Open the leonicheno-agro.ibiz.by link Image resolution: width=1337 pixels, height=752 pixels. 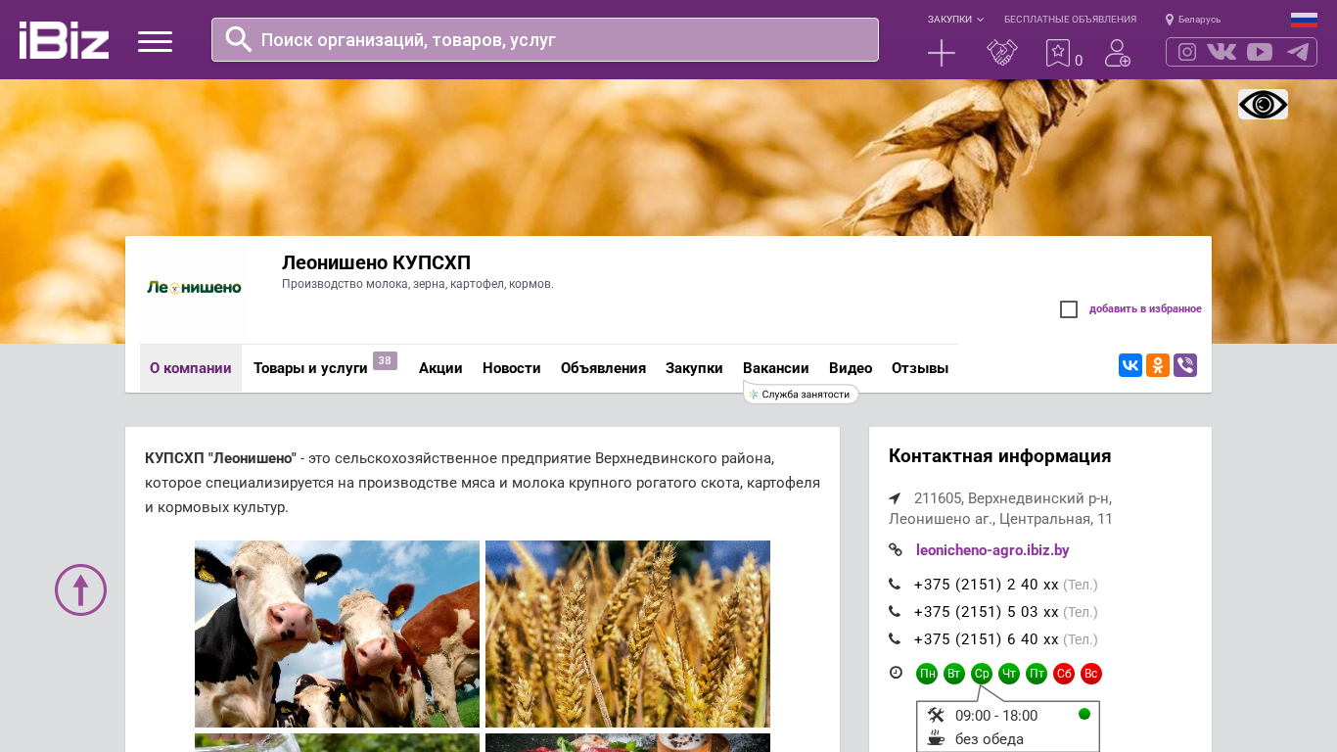coord(992,550)
